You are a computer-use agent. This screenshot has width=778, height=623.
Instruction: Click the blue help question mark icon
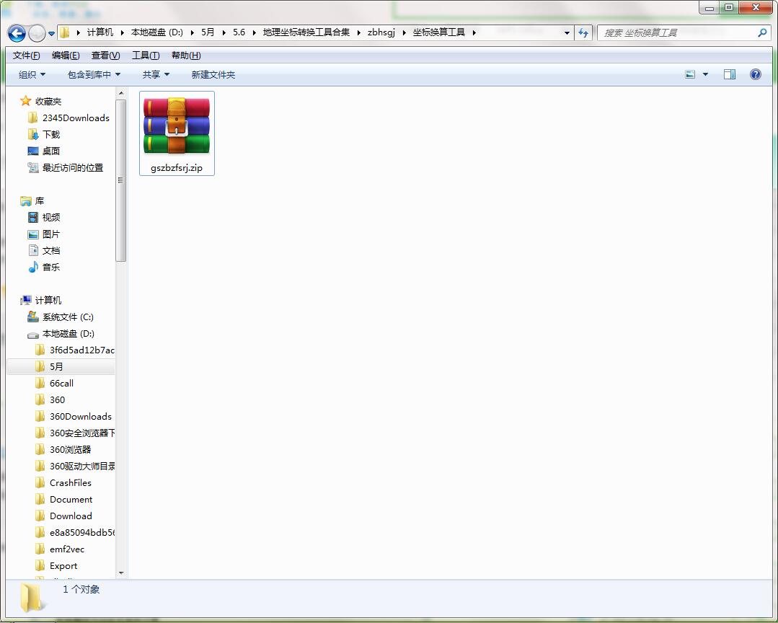pos(755,74)
